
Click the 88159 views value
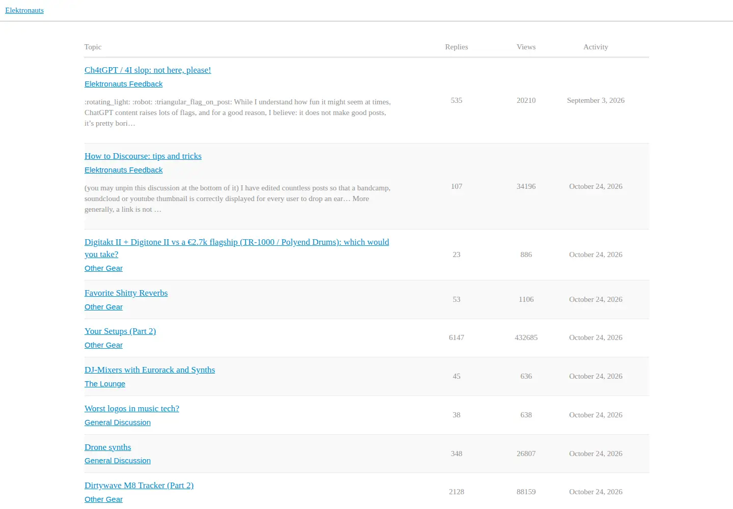526,492
